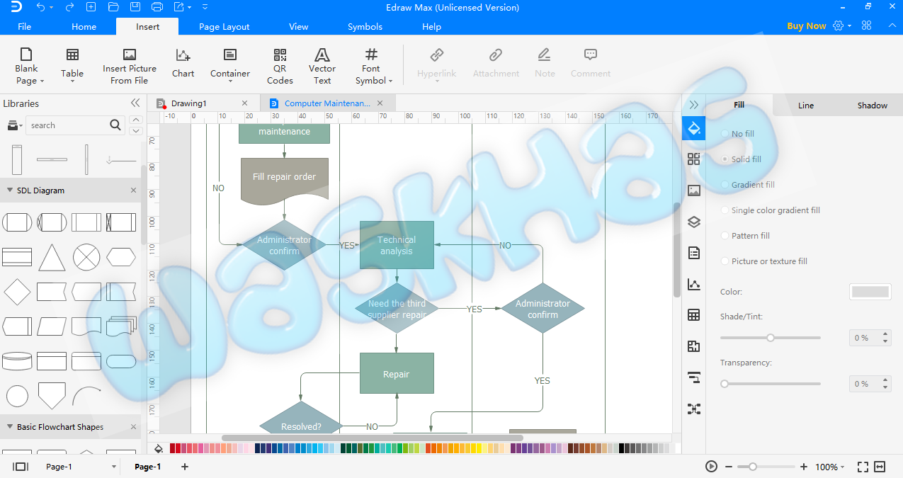
Task: Insert QR Codes
Action: point(280,66)
